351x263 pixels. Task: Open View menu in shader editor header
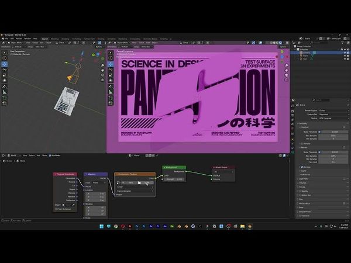click(25, 155)
